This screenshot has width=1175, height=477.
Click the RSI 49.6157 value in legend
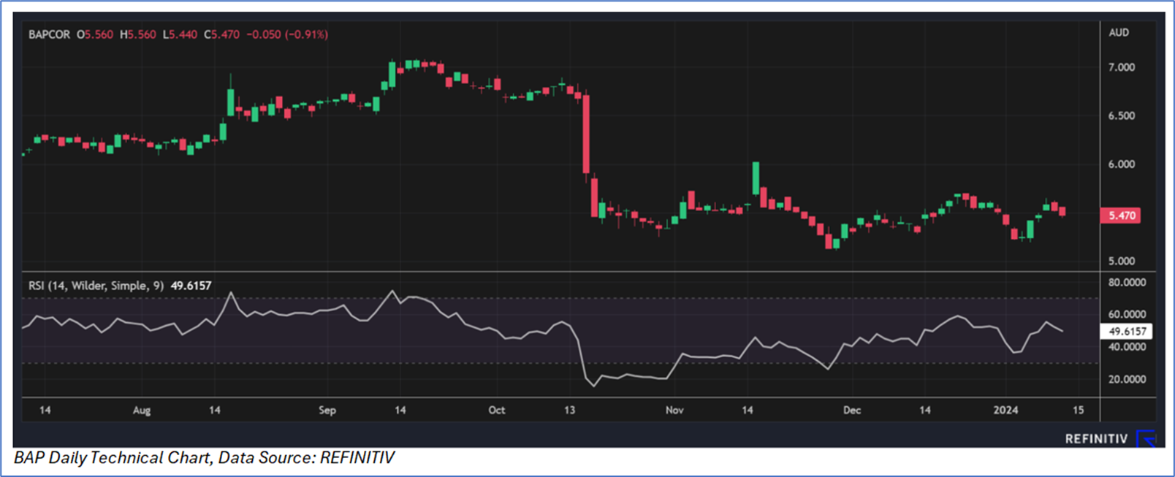tap(191, 286)
